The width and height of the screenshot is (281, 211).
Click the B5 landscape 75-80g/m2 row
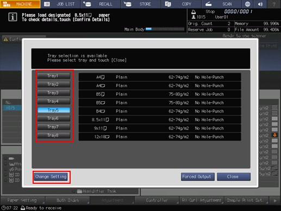pyautogui.click(x=160, y=103)
